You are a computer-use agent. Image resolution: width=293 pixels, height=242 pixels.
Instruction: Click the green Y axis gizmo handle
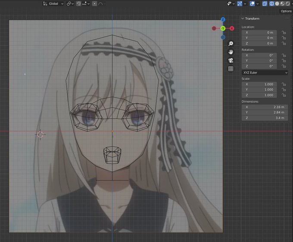[223, 28]
